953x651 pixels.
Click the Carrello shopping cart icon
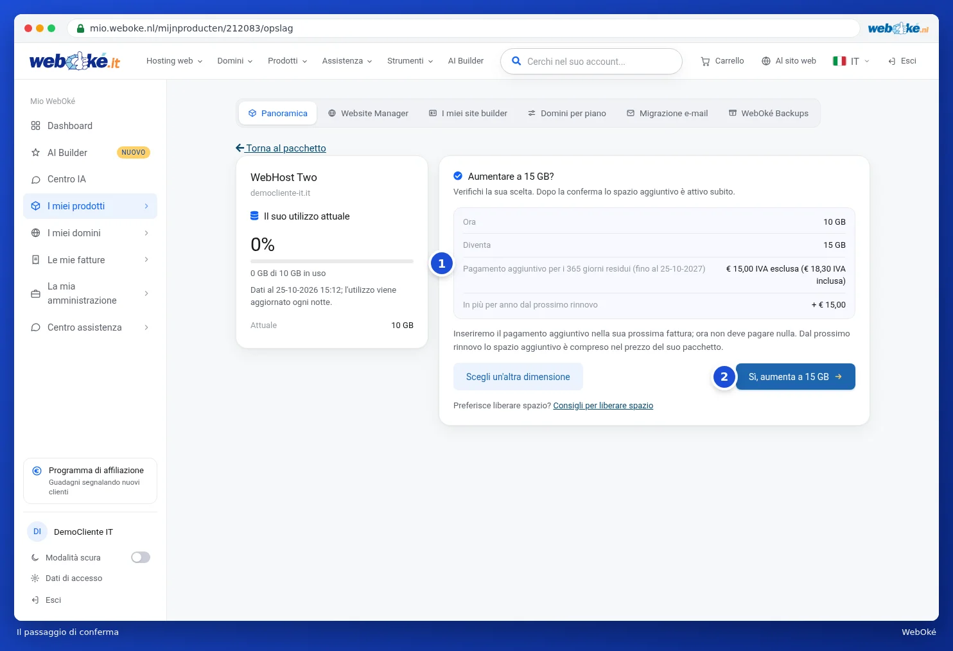coord(705,62)
